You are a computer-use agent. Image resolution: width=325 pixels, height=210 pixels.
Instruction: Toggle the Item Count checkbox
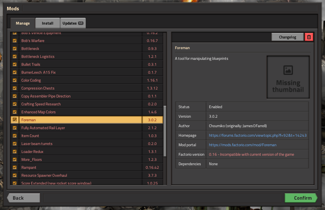[x=15, y=136]
